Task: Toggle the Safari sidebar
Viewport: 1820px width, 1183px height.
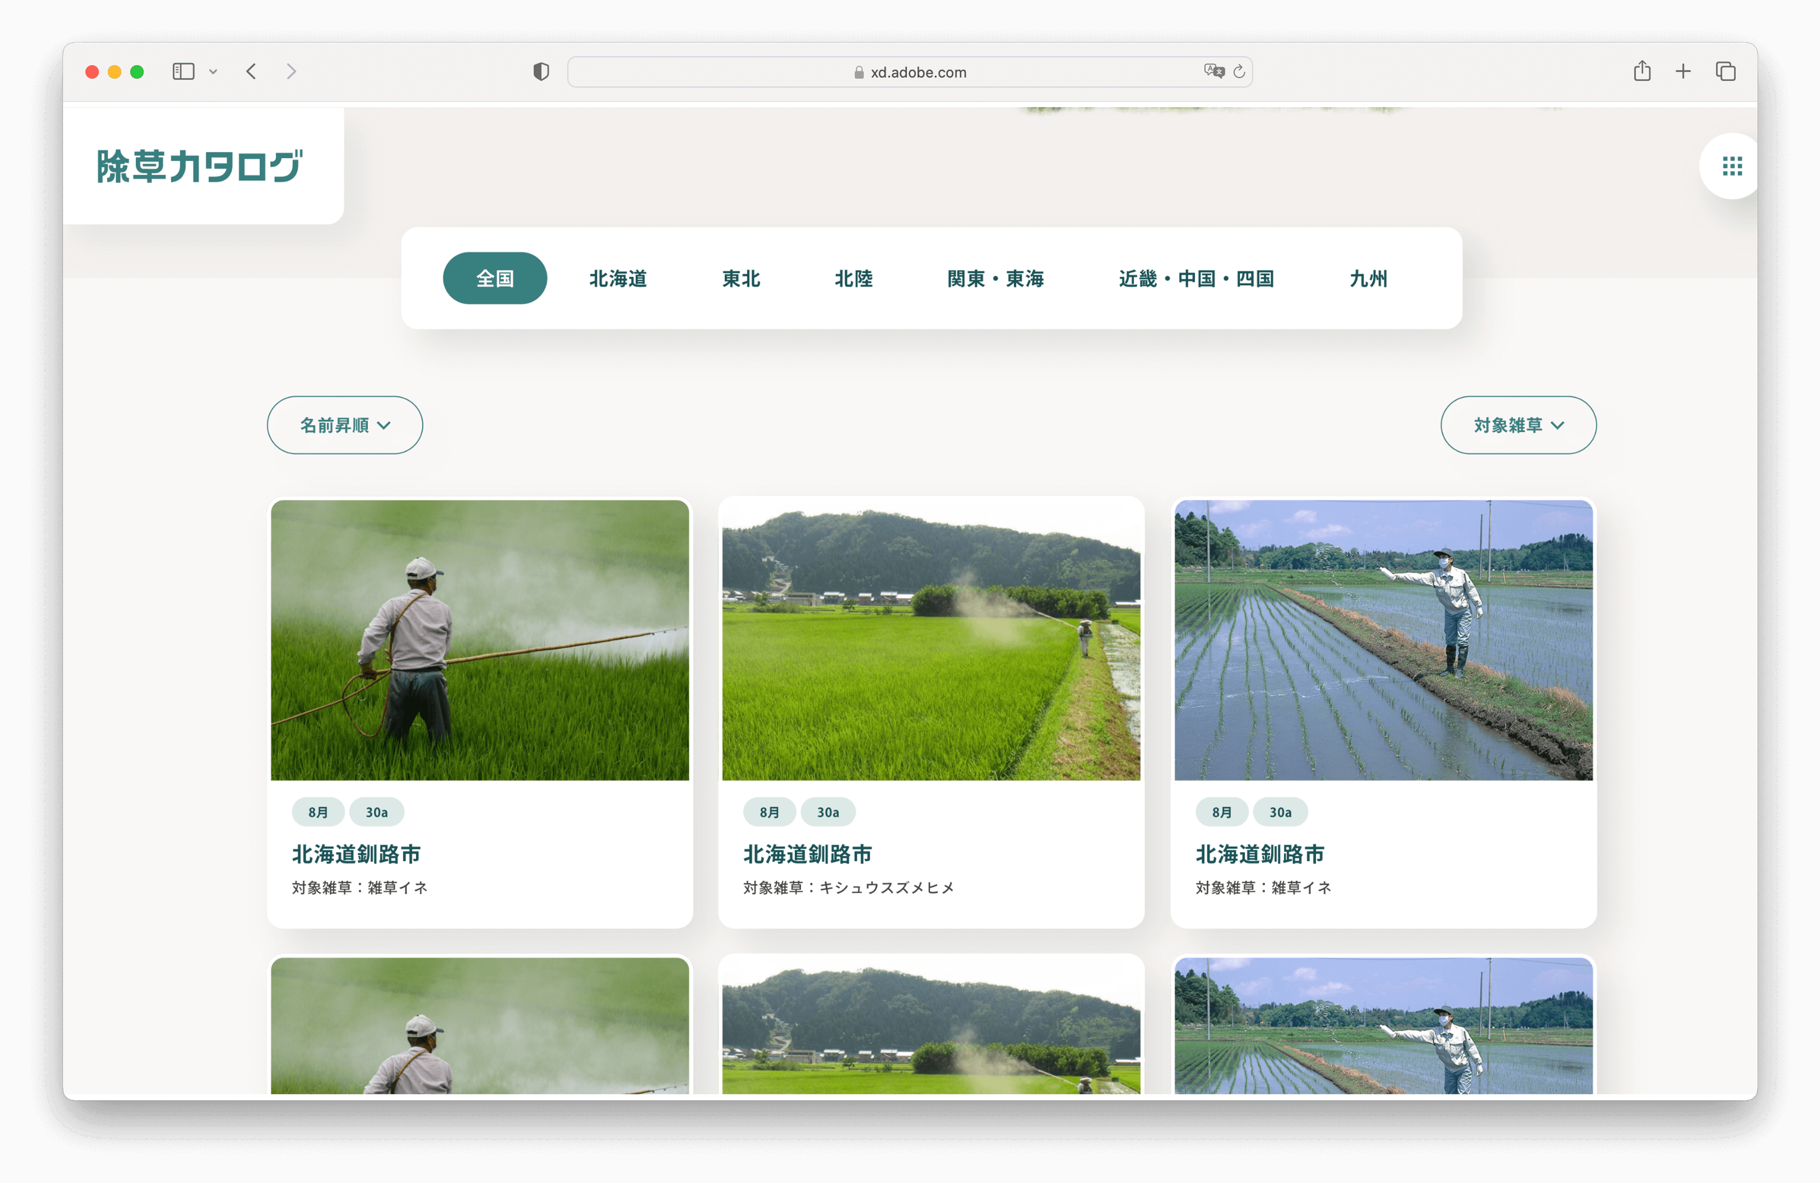Action: 183,72
